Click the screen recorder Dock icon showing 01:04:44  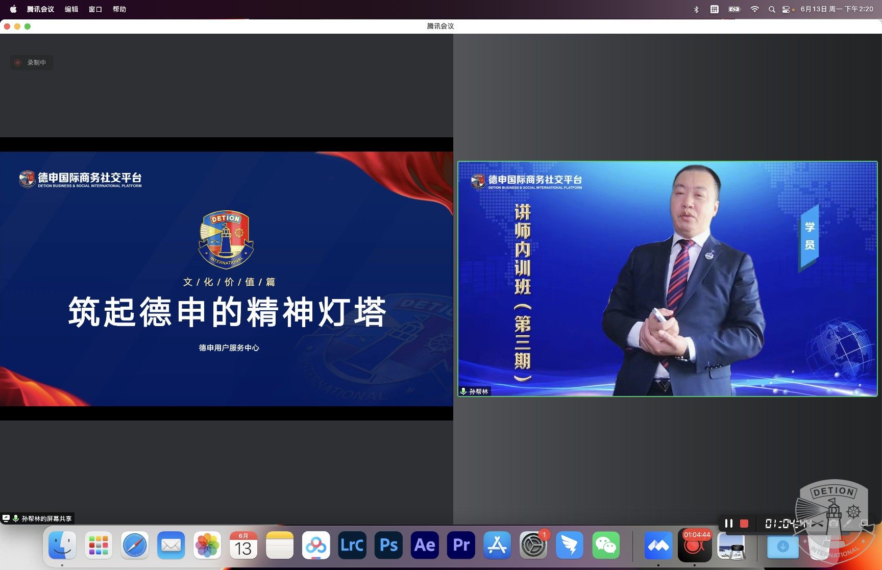[695, 546]
